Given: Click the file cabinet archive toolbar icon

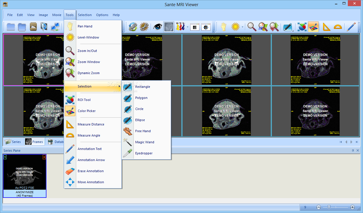Looking at the screenshot, I should (33, 27).
